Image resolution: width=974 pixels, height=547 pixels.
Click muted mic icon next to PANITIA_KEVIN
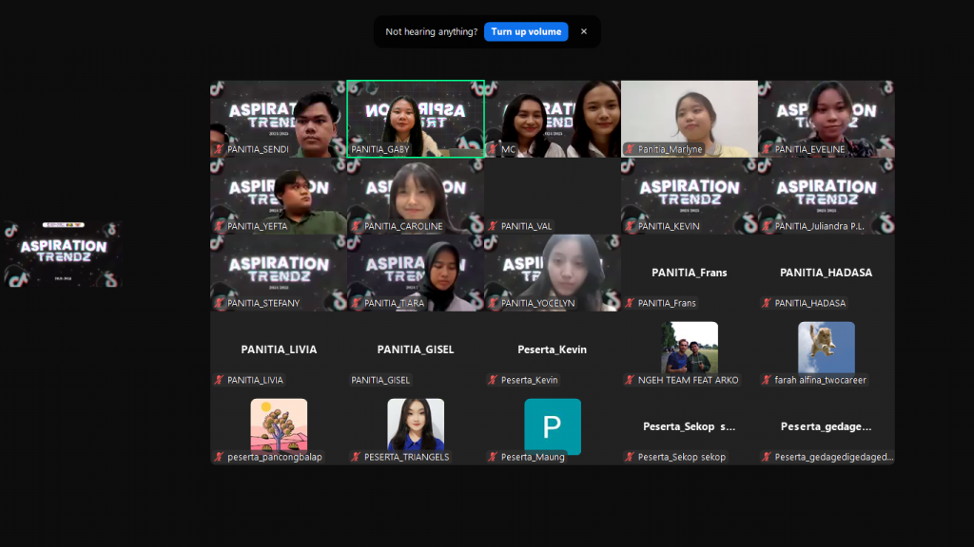[630, 226]
